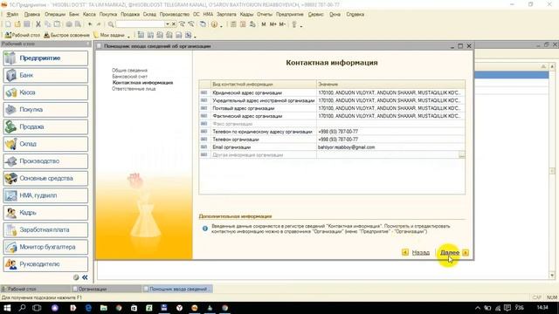The image size is (559, 314).
Task: Open the Покупка sidebar section
Action: [x=45, y=109]
